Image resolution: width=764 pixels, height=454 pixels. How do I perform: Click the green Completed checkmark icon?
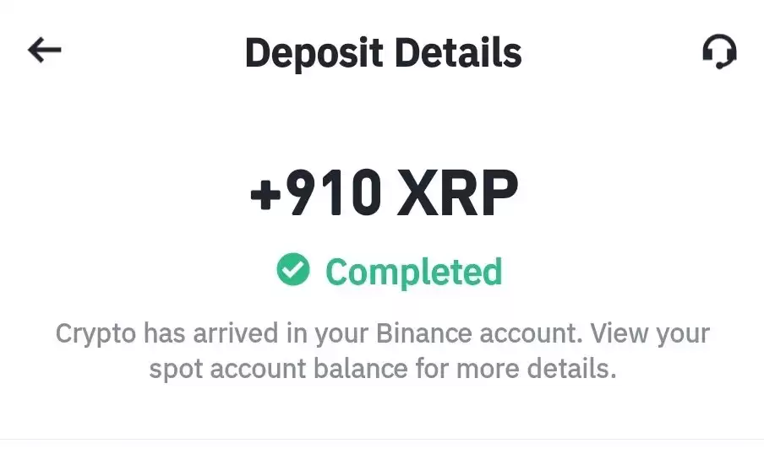pyautogui.click(x=292, y=269)
